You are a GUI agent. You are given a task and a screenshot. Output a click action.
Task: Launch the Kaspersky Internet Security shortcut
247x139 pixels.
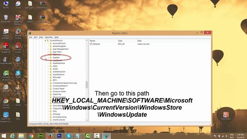click(18, 20)
